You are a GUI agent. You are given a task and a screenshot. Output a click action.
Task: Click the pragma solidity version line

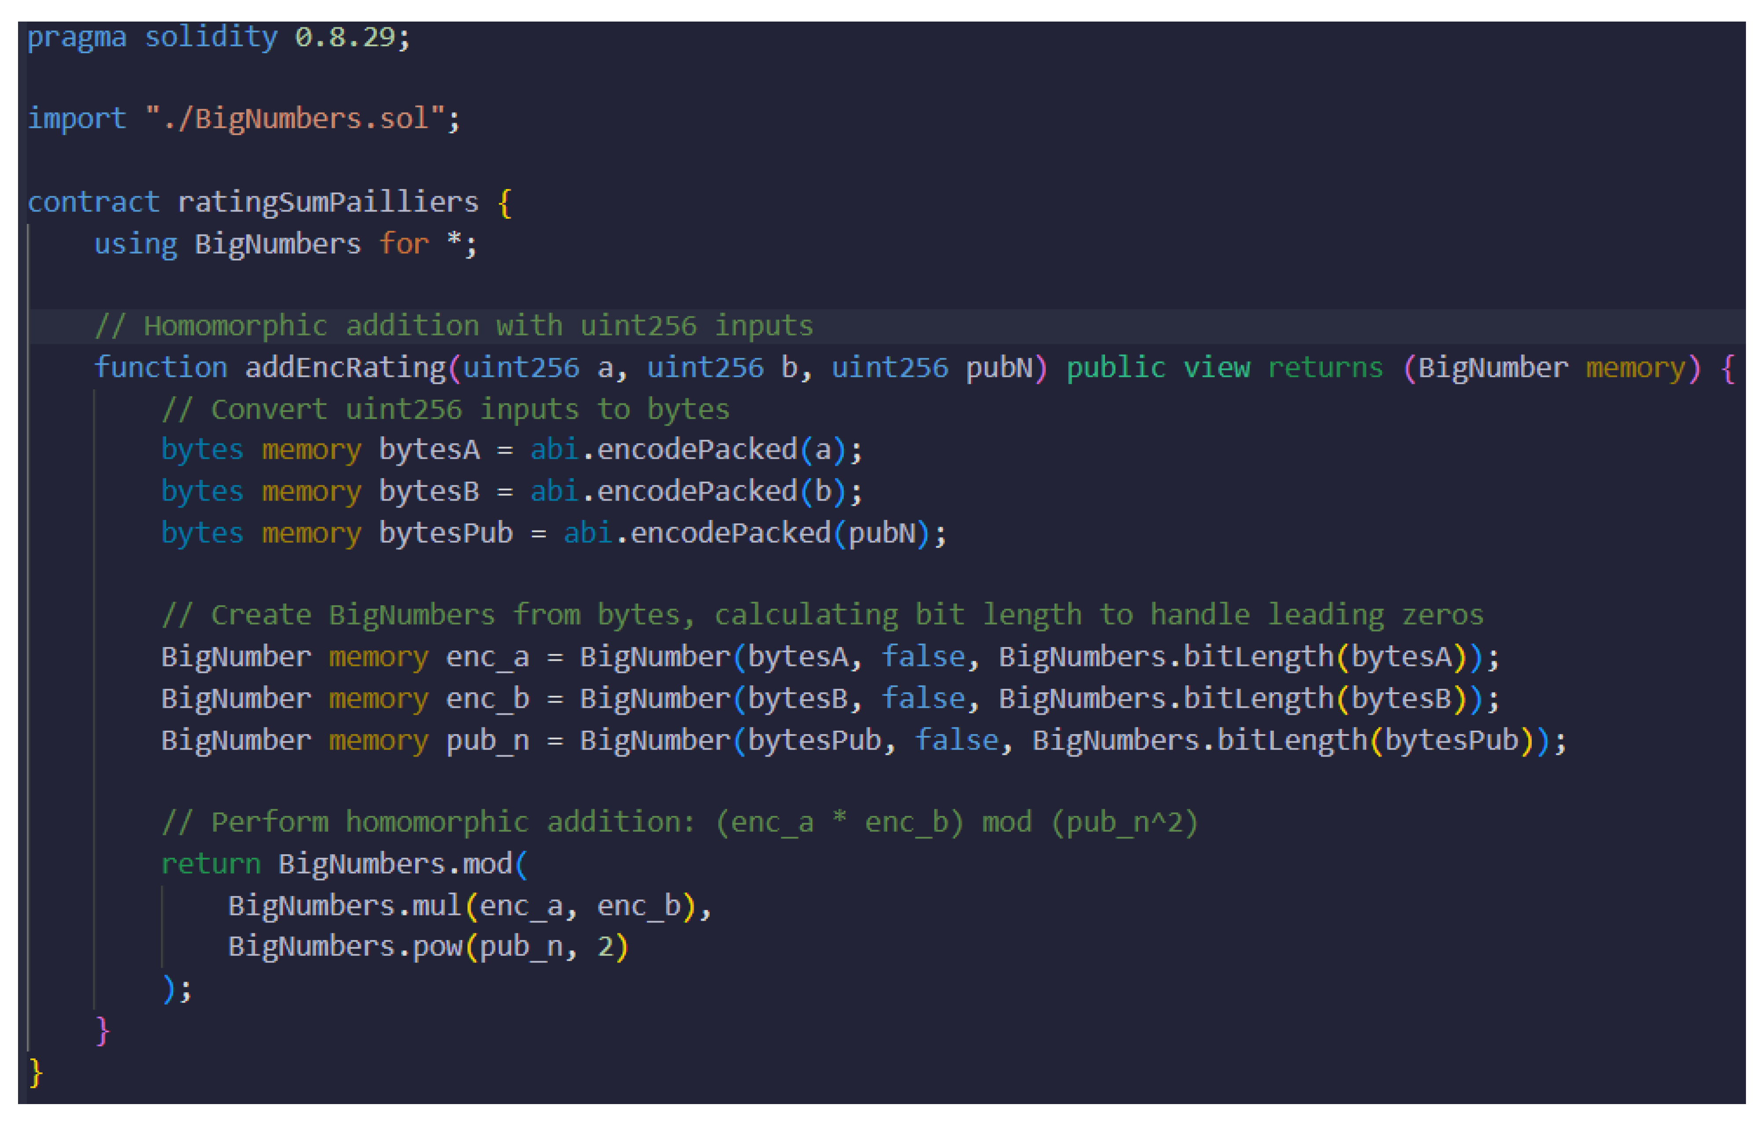point(218,37)
